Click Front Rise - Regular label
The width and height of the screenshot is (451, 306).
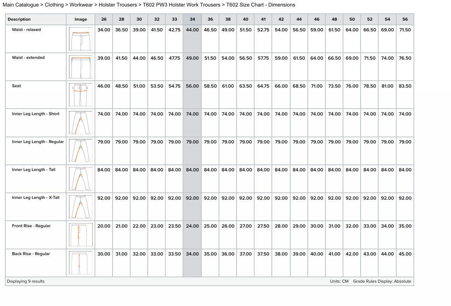click(31, 226)
